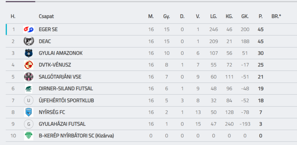This screenshot has height=145, width=297.
Task: Click the B-Kerép Nyírbátori SC crest
Action: pyautogui.click(x=28, y=136)
